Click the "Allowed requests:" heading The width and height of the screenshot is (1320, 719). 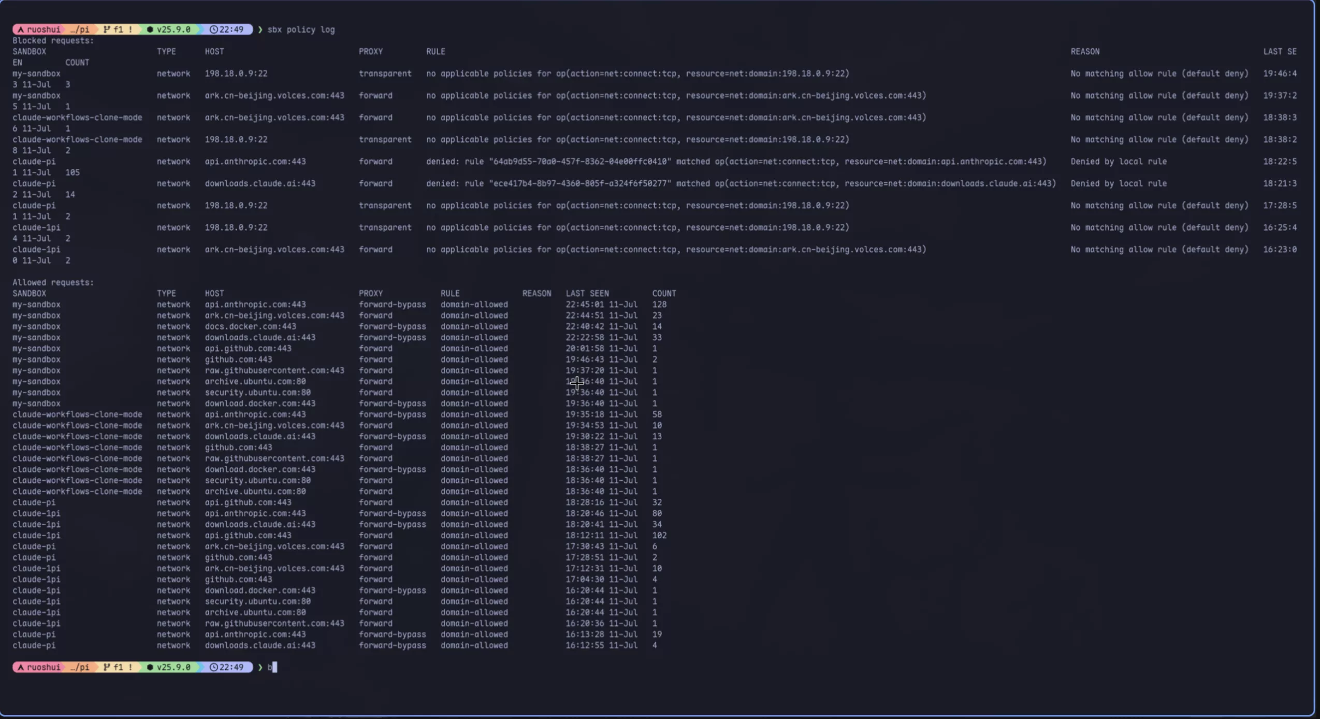(53, 282)
